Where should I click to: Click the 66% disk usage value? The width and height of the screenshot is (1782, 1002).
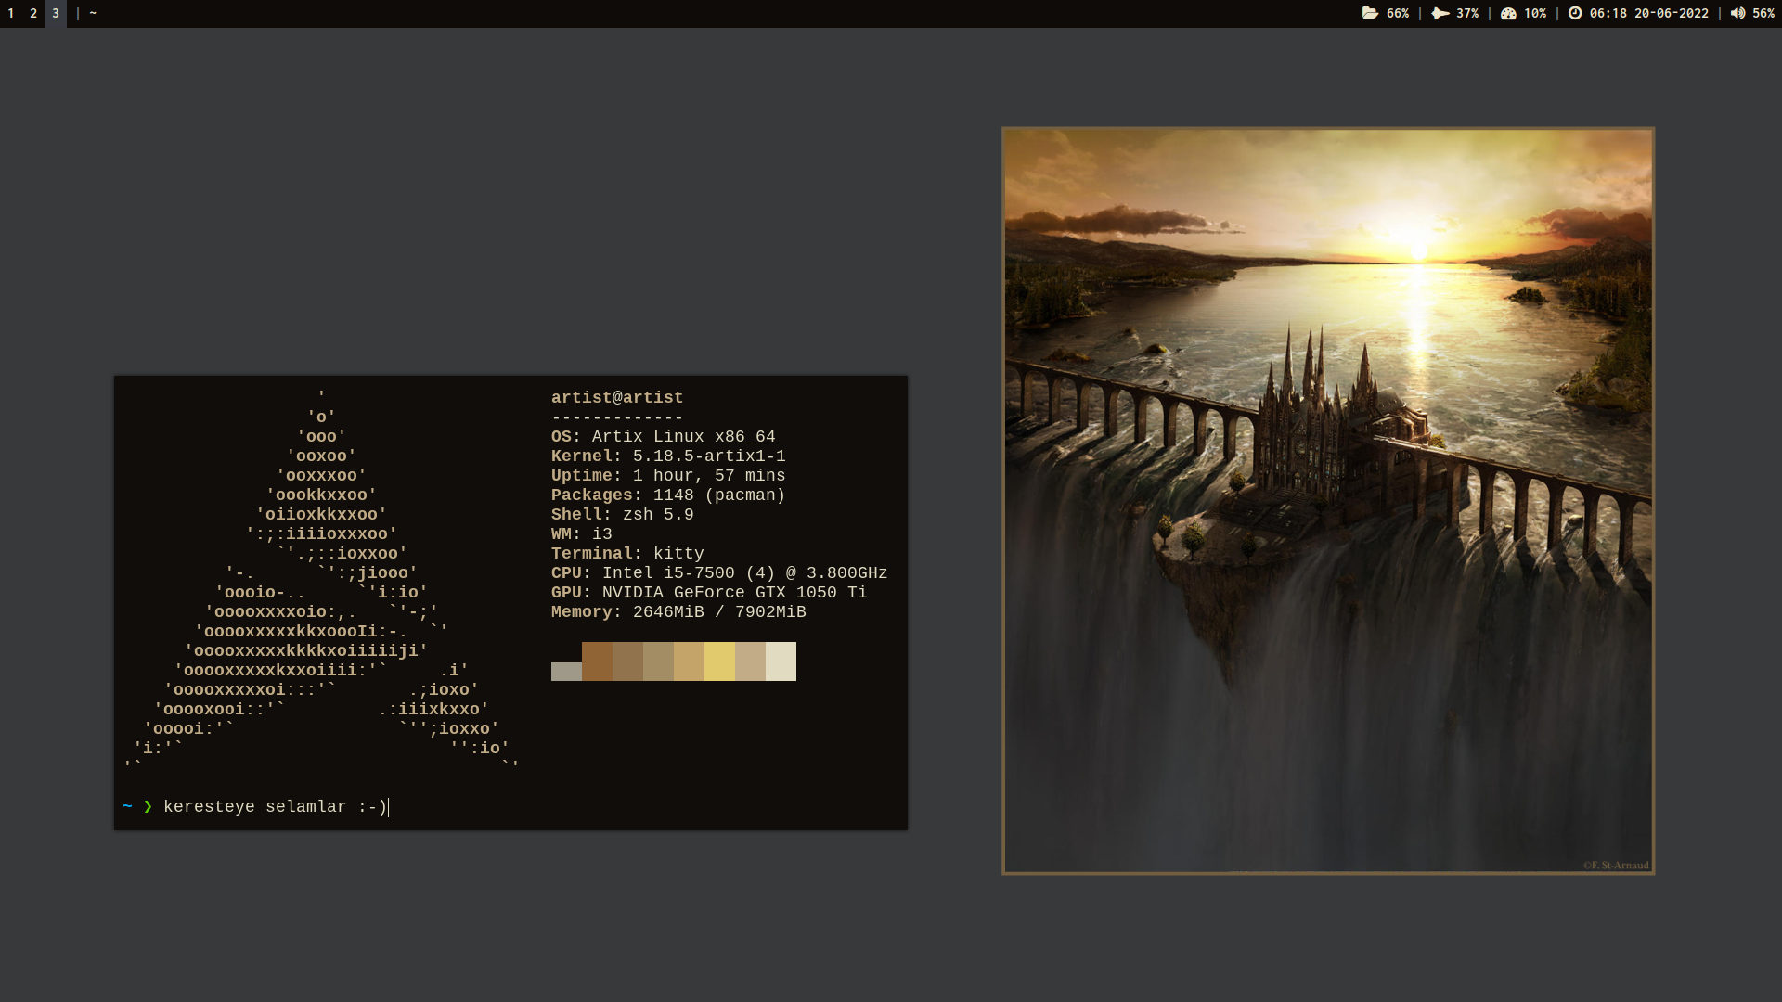[x=1398, y=13]
